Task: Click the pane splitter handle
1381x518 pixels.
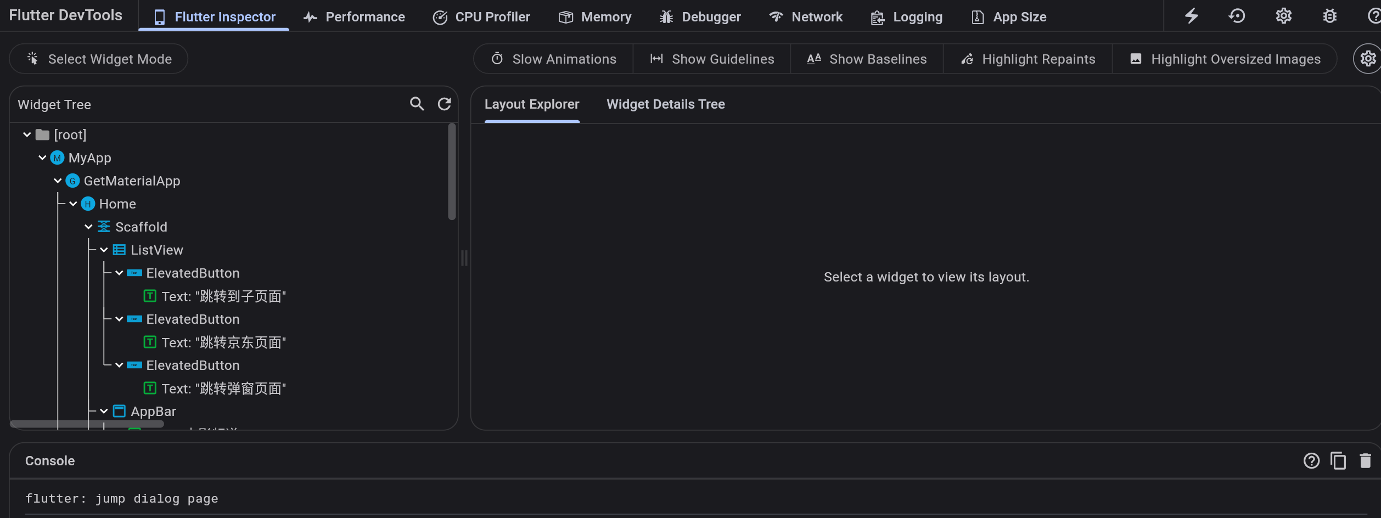Action: point(464,258)
